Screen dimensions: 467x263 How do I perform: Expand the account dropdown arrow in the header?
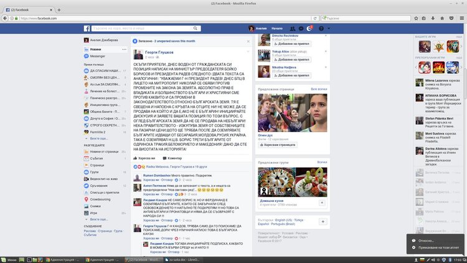tap(329, 29)
